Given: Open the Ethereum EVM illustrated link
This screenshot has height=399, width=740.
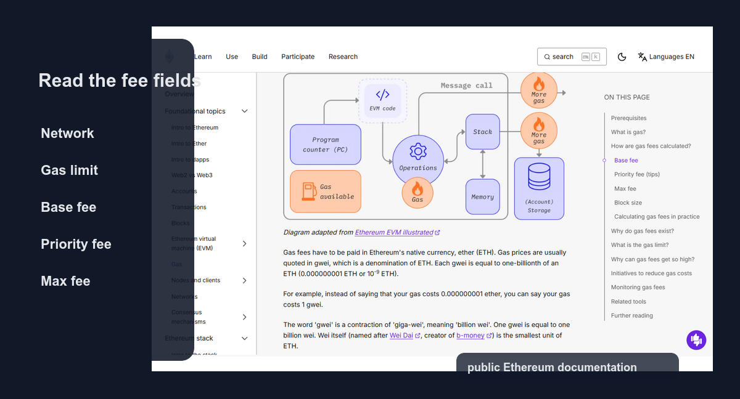Looking at the screenshot, I should click(x=394, y=233).
